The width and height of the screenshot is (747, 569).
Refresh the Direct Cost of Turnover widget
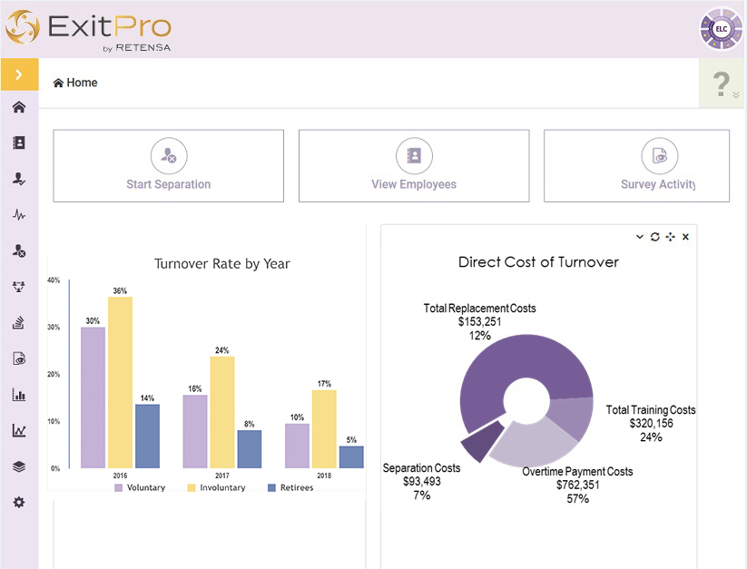654,236
